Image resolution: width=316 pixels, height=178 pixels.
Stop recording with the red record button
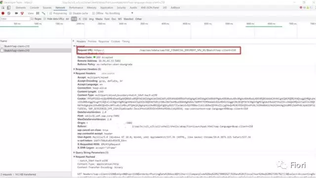(x=3, y=13)
